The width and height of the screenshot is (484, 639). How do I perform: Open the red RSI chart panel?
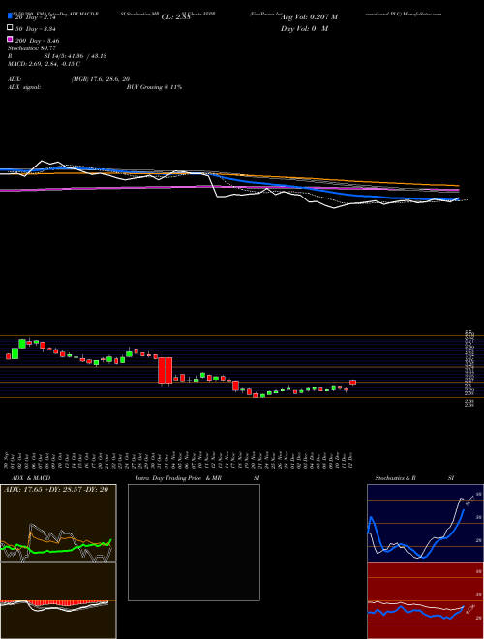(x=425, y=600)
